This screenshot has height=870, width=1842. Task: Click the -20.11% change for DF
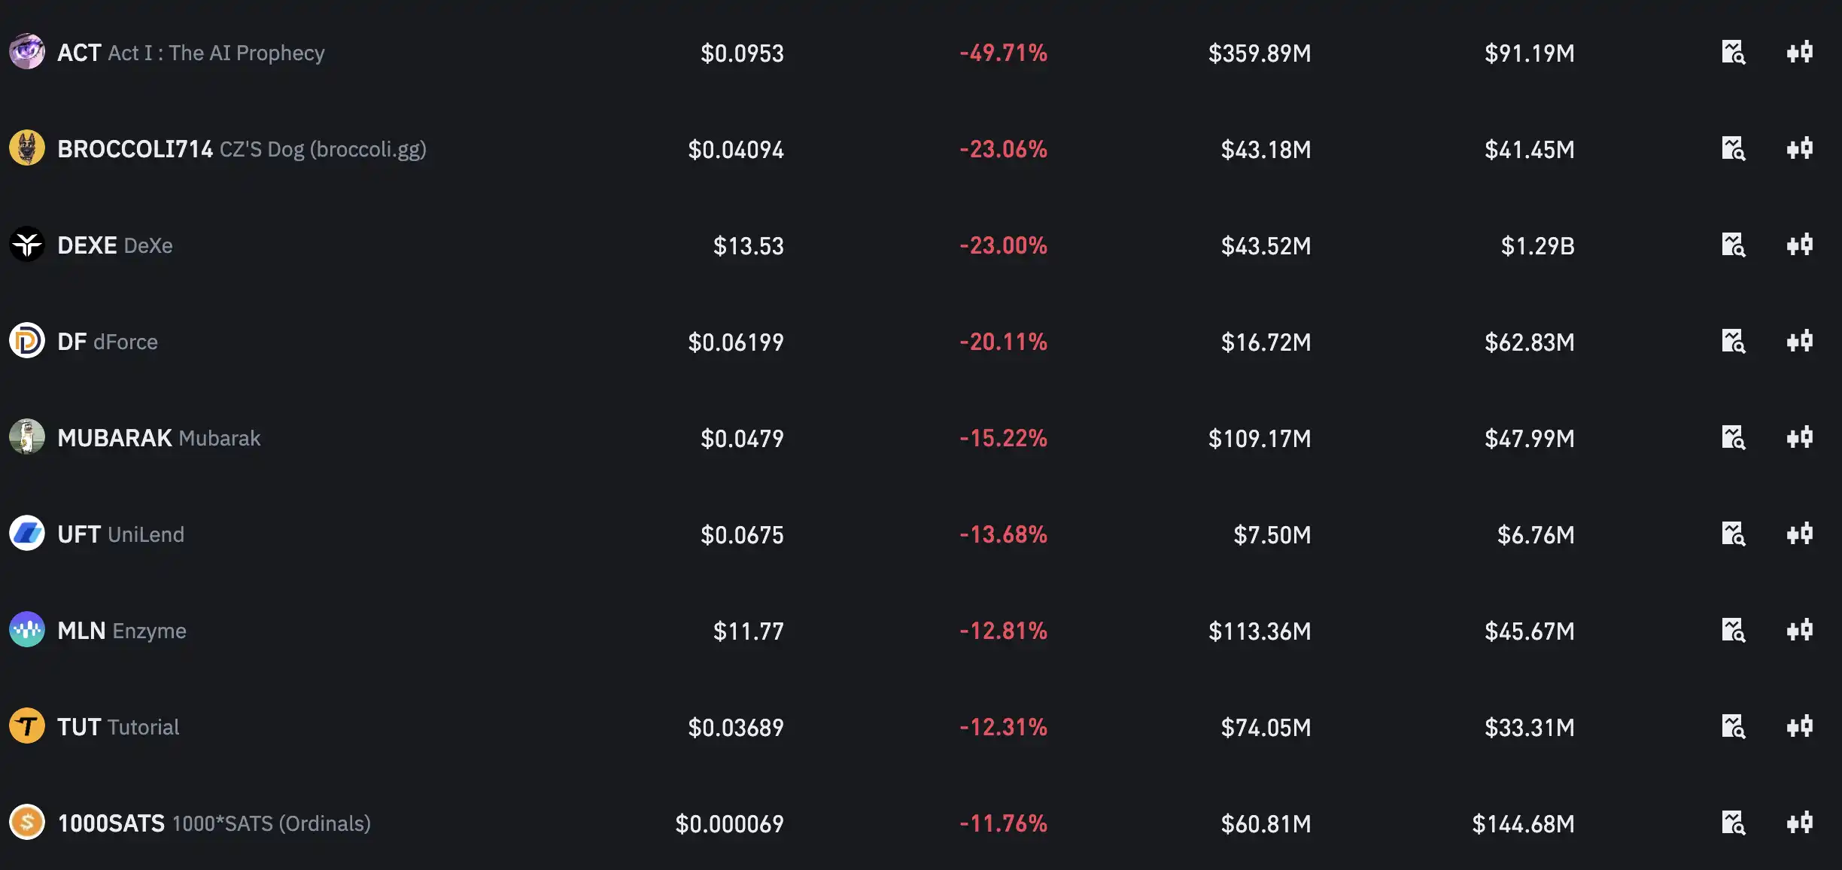[x=1003, y=342]
